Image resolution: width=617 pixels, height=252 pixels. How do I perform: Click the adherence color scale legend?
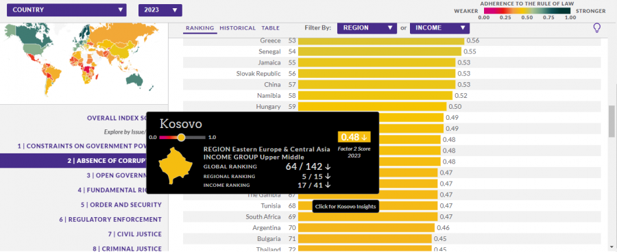(x=527, y=11)
